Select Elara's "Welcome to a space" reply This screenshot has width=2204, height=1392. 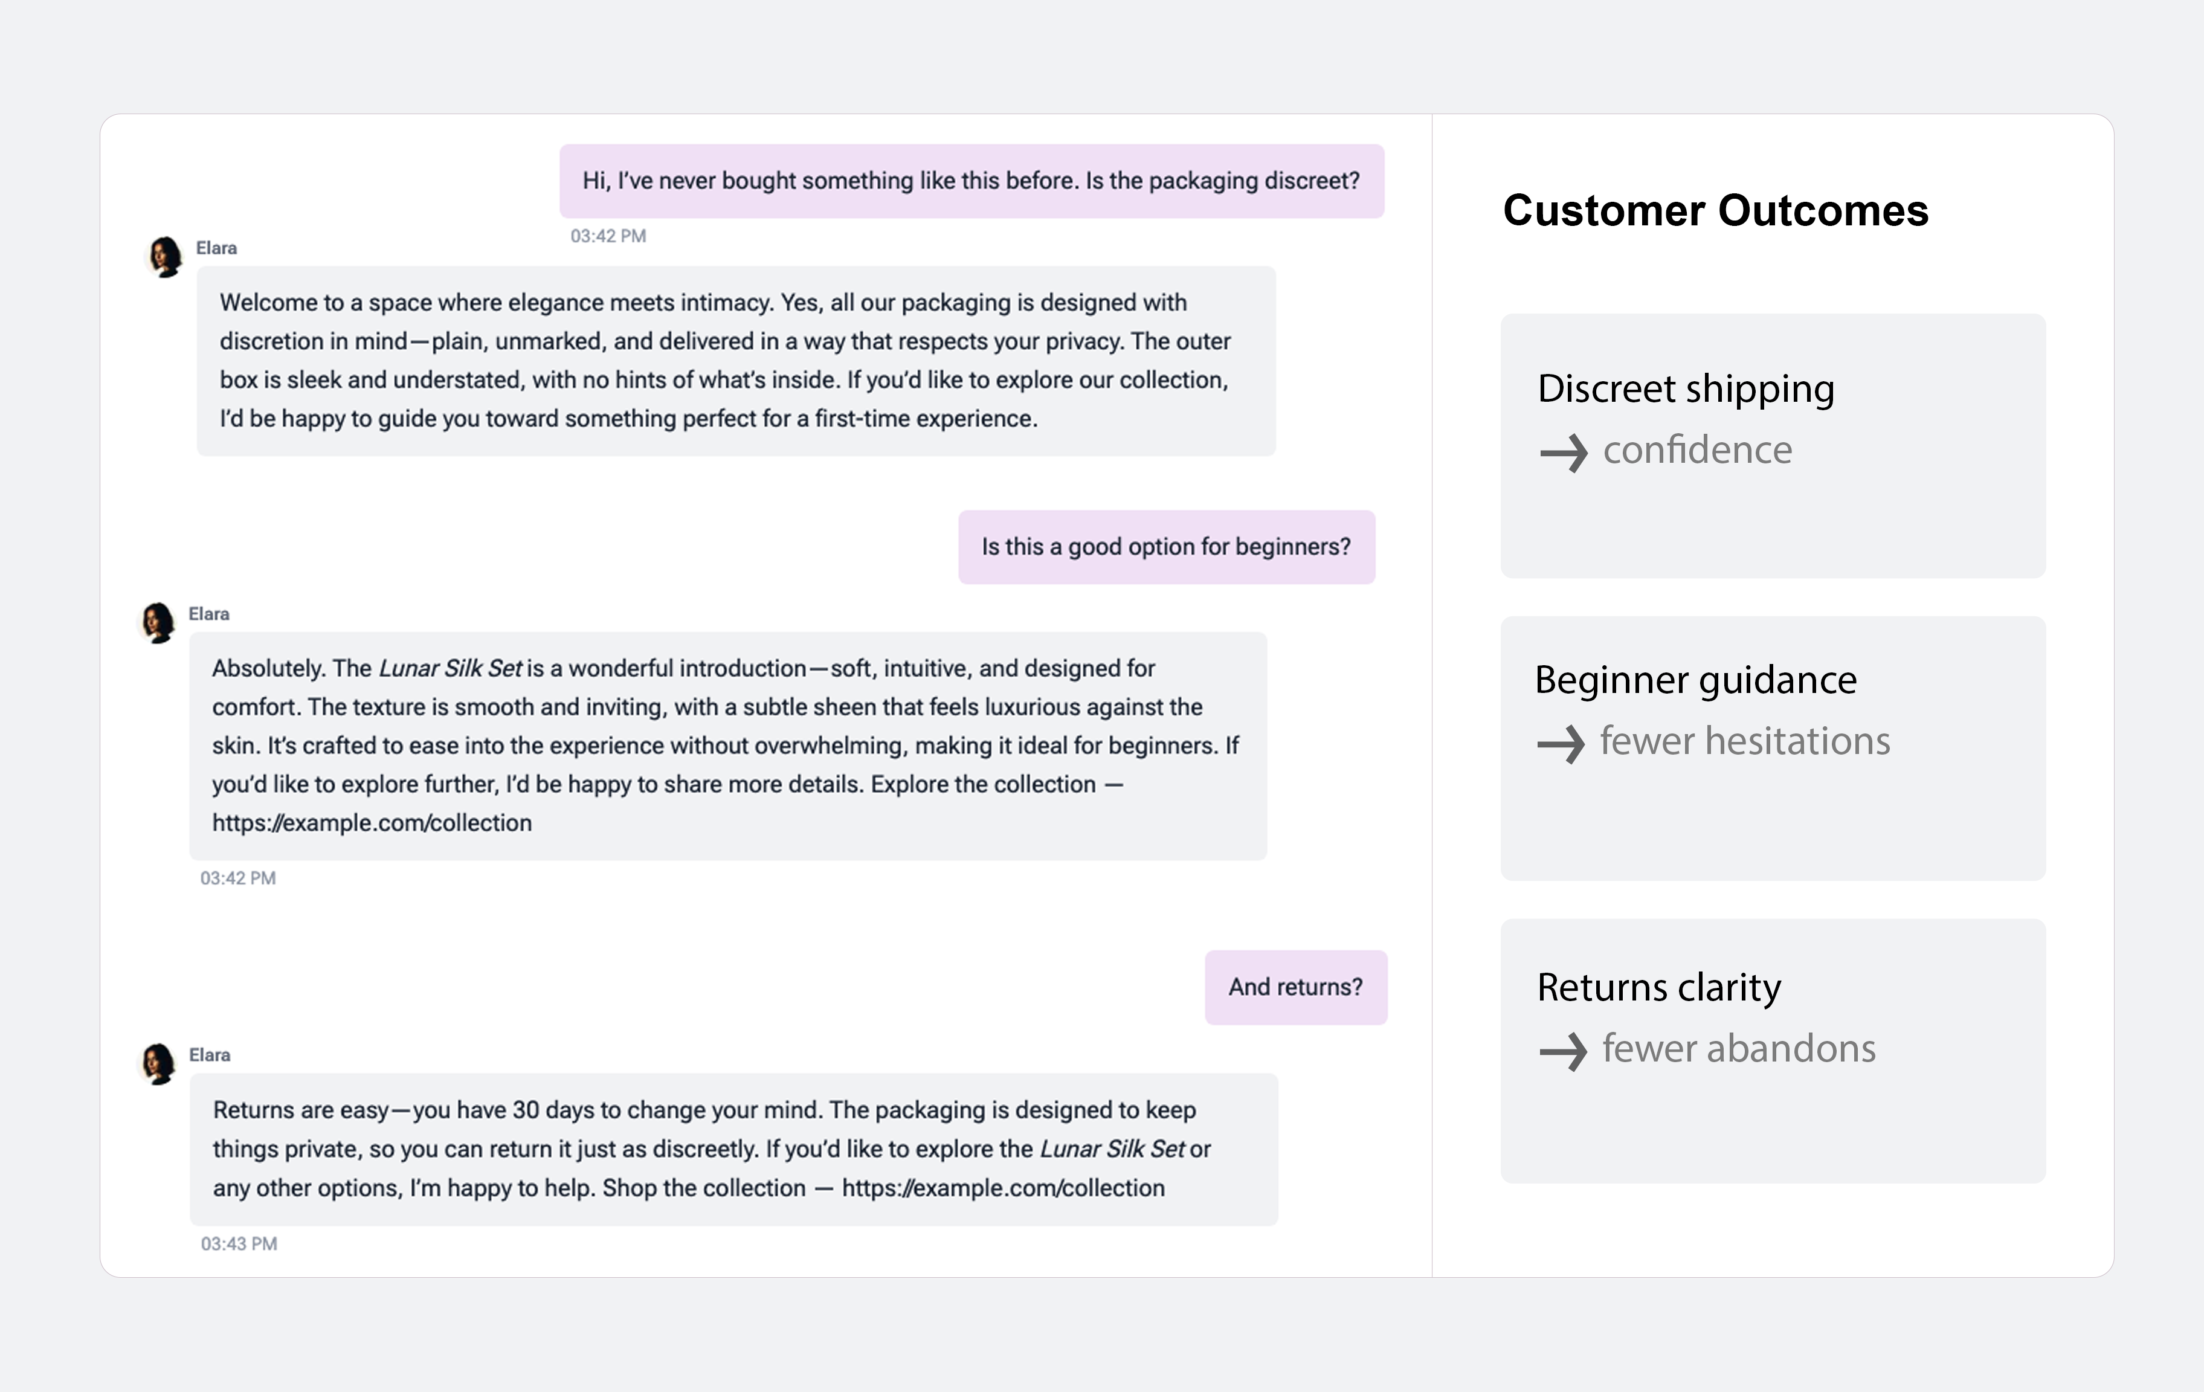pyautogui.click(x=735, y=361)
